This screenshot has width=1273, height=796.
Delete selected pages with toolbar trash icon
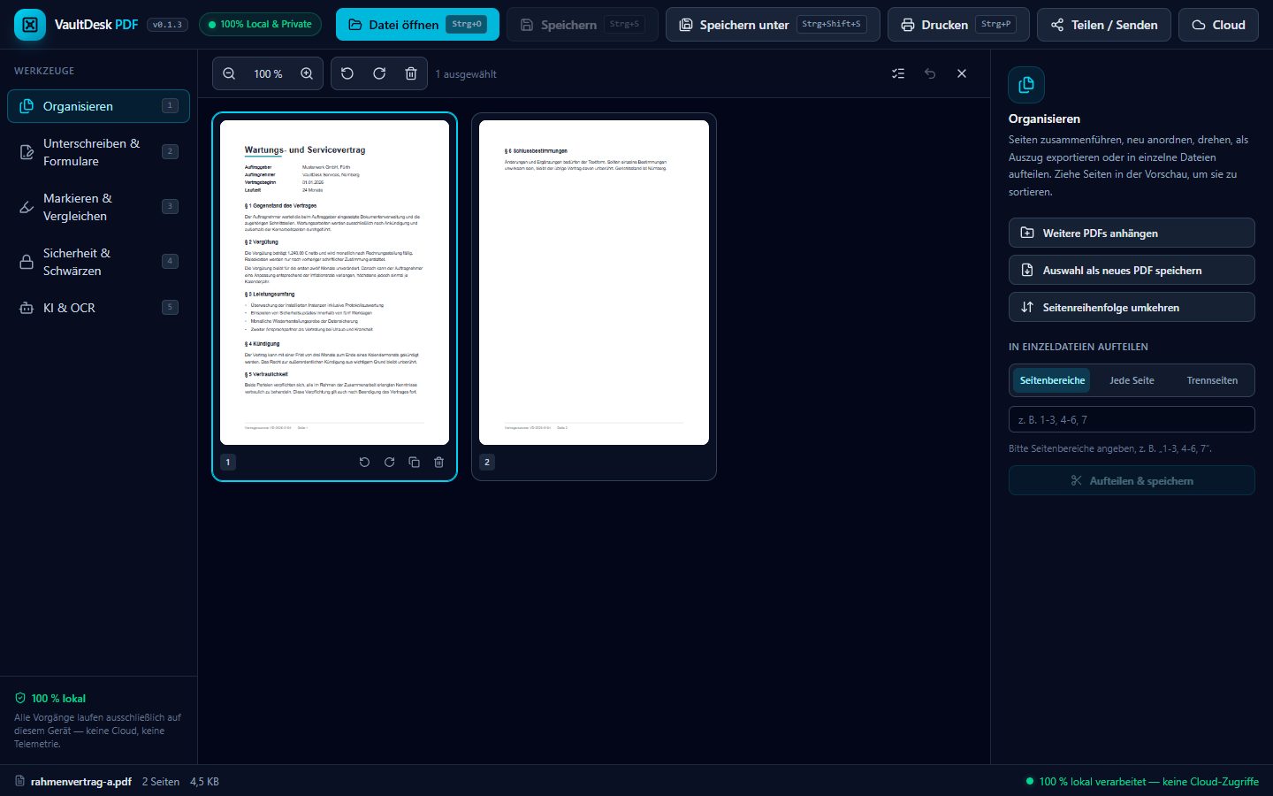click(411, 73)
